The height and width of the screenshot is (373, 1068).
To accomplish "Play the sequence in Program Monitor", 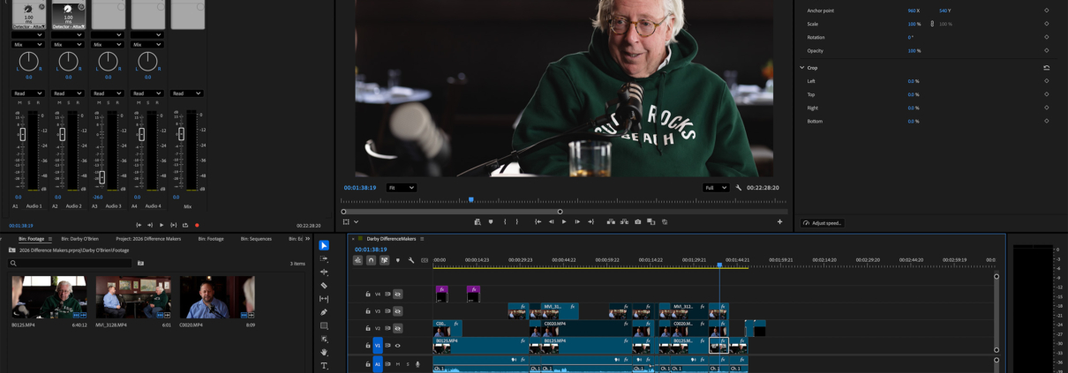I will (564, 222).
